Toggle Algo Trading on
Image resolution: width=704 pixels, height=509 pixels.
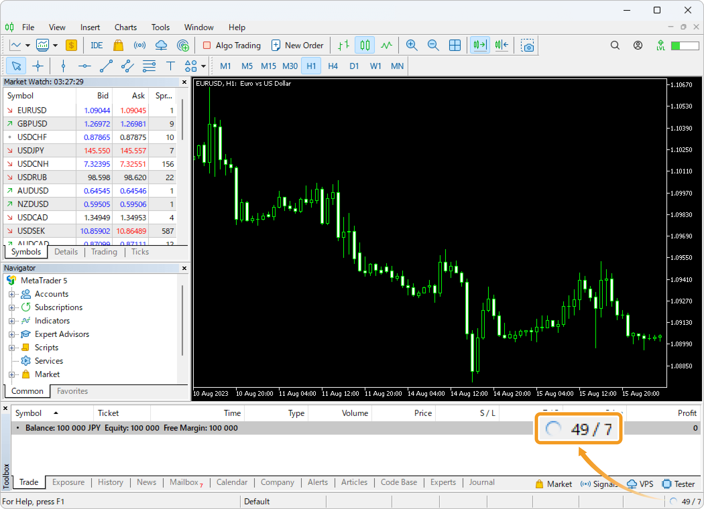pos(232,45)
